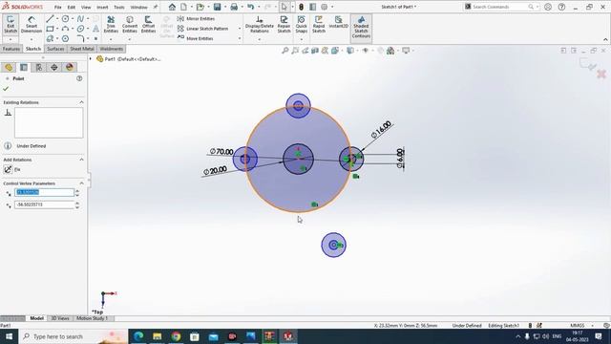Click Offset Entities tool
This screenshot has height=344, width=611.
pos(149,25)
